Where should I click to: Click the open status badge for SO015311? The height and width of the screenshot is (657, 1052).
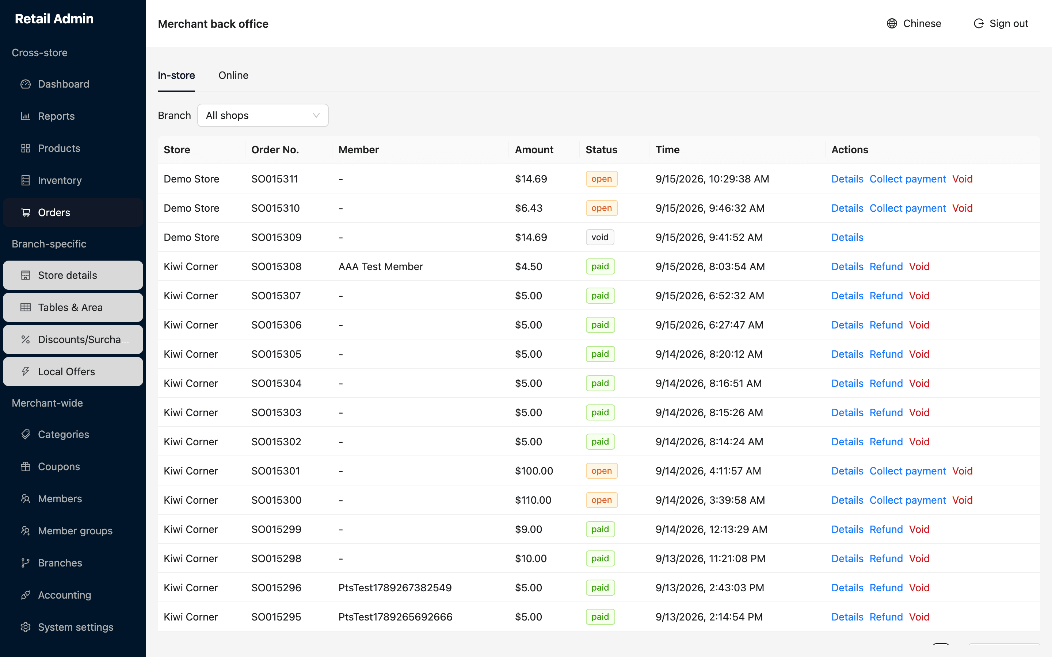[602, 179]
